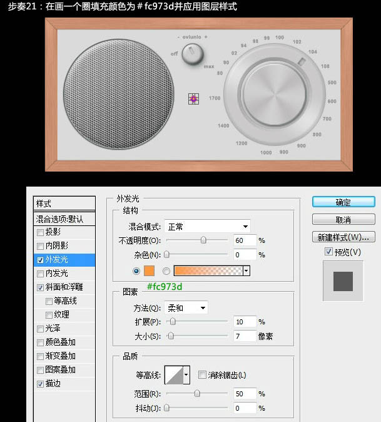Check the 颜色叠加 color overlay checkbox
Screen dimensions: 381x422
(x=40, y=342)
